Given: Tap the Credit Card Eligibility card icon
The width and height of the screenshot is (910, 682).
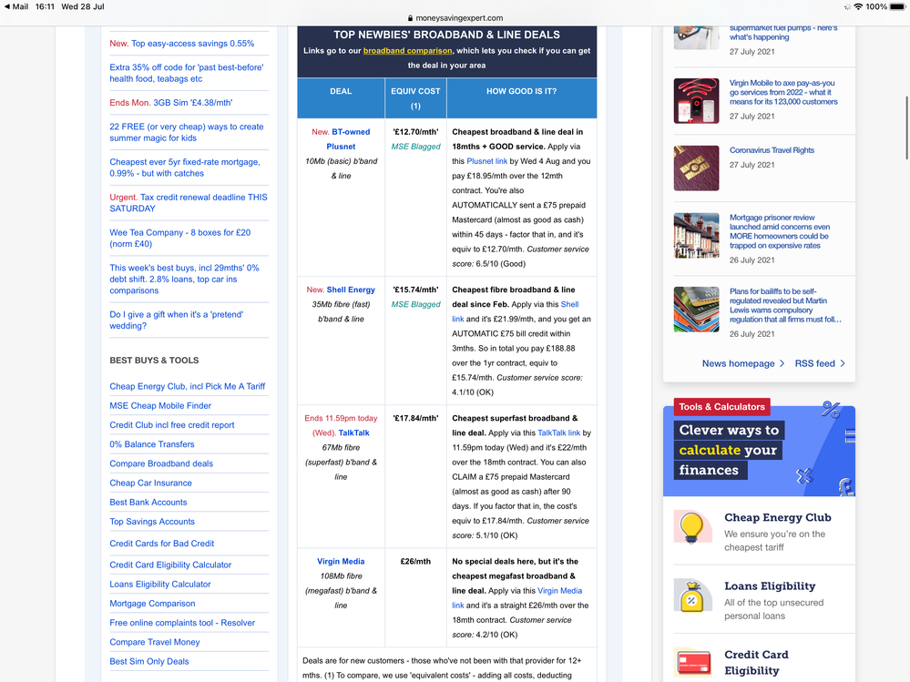Looking at the screenshot, I should tap(692, 663).
